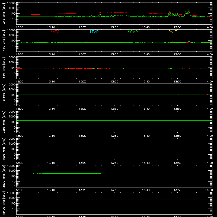Click the 13:00 label under the 245 MHz plot
The width and height of the screenshot is (217, 217).
coord(20,27)
